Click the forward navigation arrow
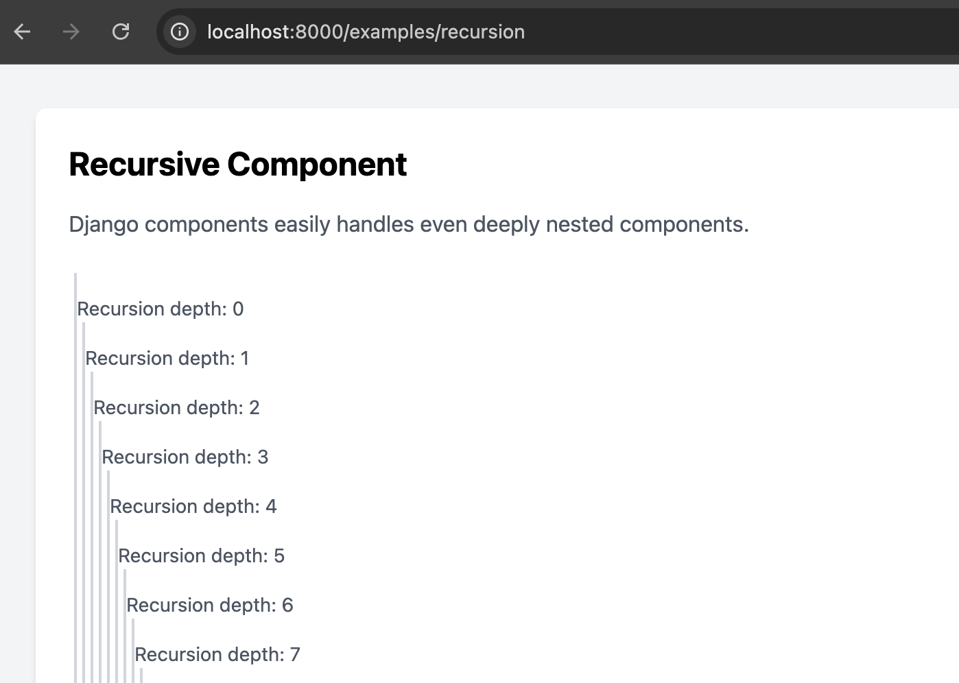Screen dimensions: 959x683 (x=71, y=32)
